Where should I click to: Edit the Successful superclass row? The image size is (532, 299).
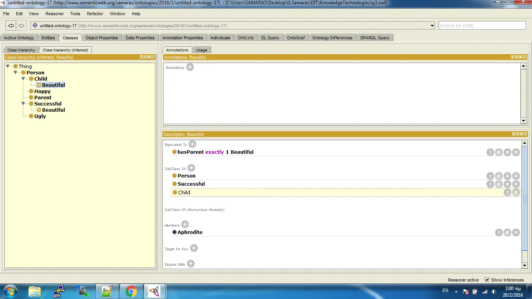coord(516,184)
